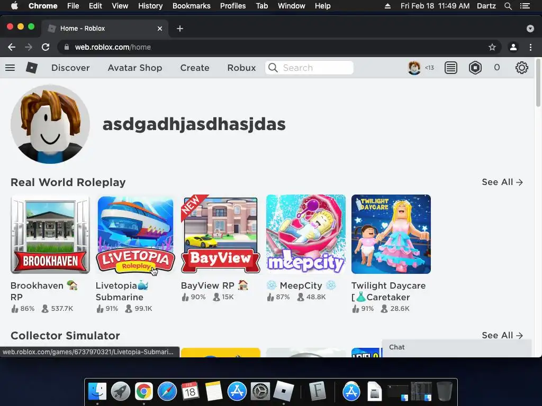Viewport: 542px width, 406px height.
Task: Open the Brookhaven game thumbnail
Action: click(50, 234)
